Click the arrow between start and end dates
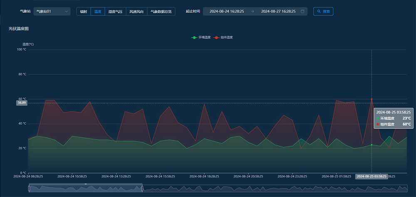Image resolution: width=416 pixels, height=197 pixels. tap(253, 12)
